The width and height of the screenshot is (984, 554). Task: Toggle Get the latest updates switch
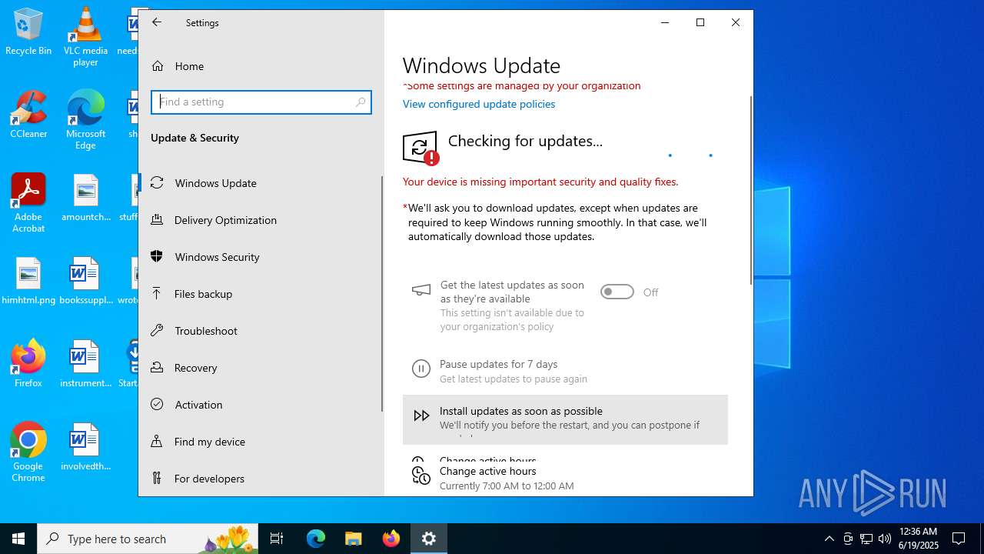click(617, 292)
